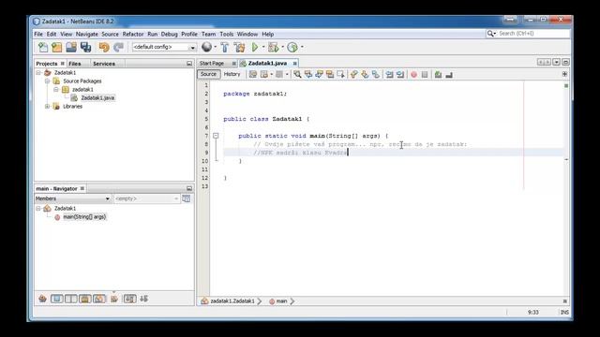Open the Navigate menu
Viewport: 600px width, 337px height.
tap(87, 34)
